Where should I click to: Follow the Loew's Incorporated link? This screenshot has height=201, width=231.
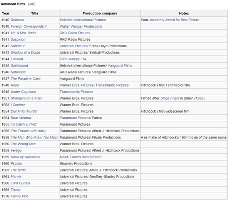click(86, 157)
